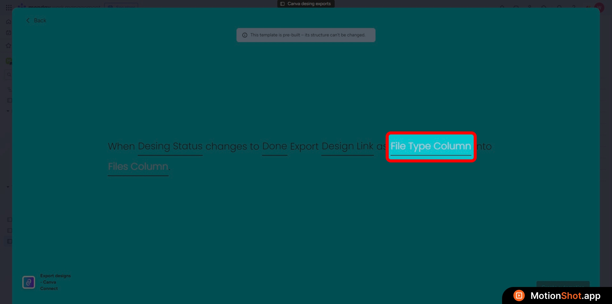The width and height of the screenshot is (612, 304).
Task: Click the Back text link
Action: point(40,20)
